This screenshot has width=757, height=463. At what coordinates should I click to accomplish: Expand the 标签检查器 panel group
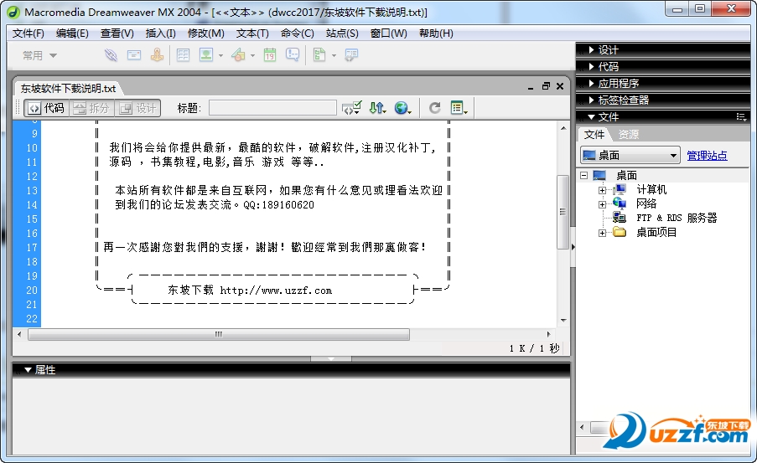point(591,100)
